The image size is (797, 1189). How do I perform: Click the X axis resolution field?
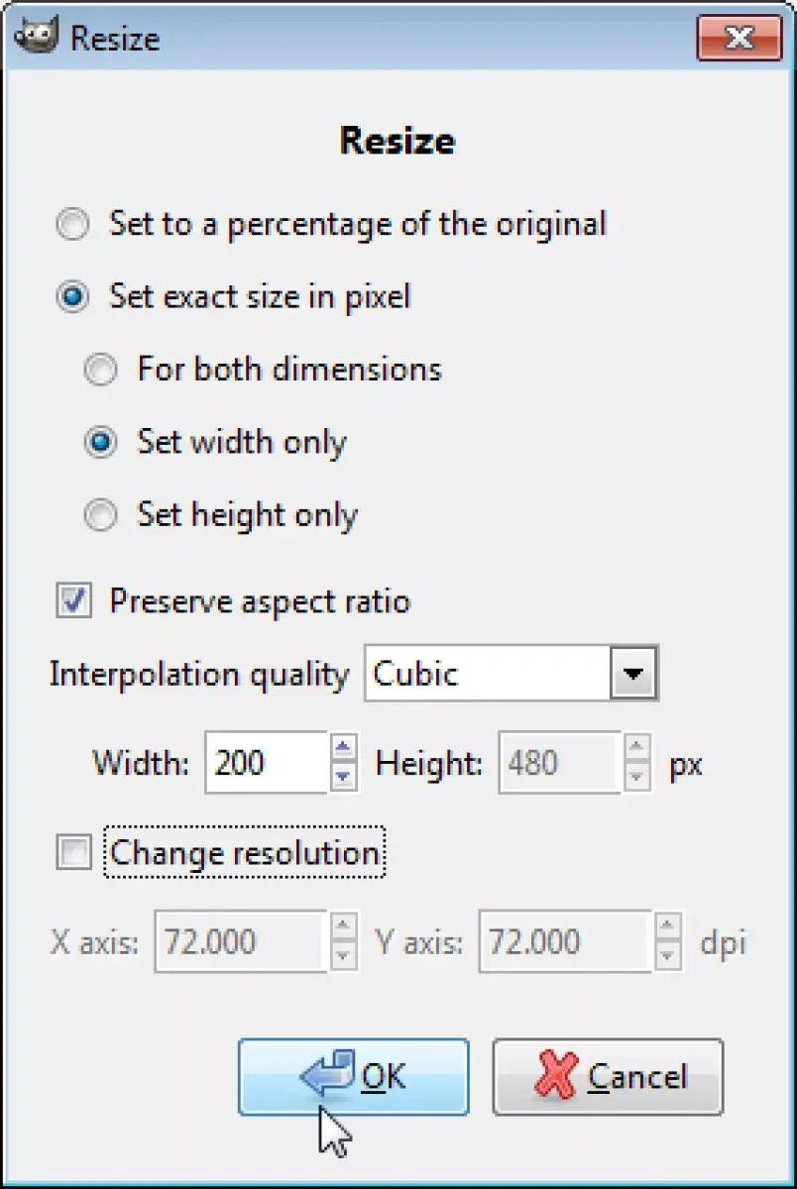pyautogui.click(x=240, y=941)
